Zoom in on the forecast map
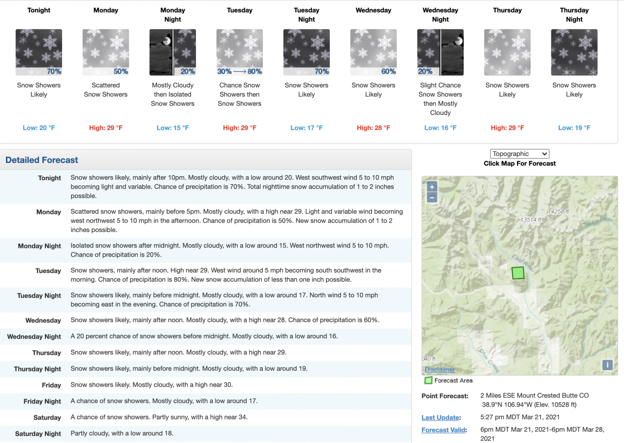The width and height of the screenshot is (624, 443). click(432, 187)
